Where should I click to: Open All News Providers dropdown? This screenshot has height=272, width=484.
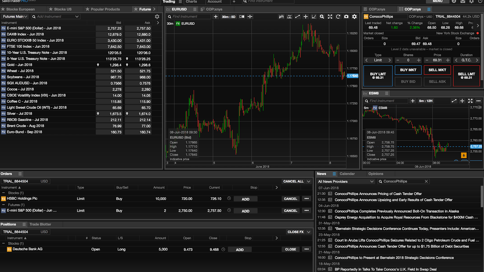(346, 181)
